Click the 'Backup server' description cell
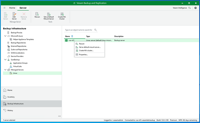The width and height of the screenshot is (200, 123). pyautogui.click(x=119, y=40)
